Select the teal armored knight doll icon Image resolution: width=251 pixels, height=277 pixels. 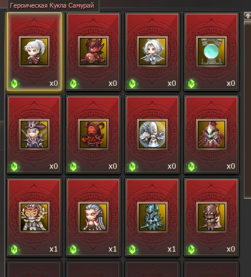tap(152, 217)
